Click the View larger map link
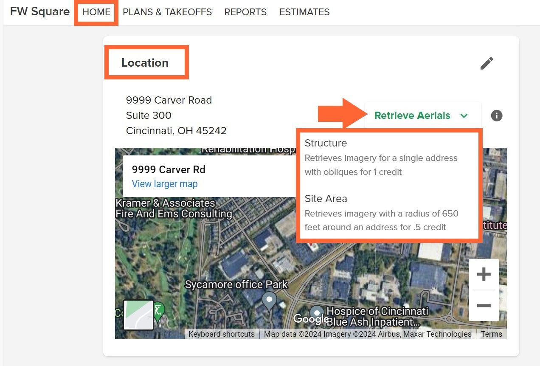This screenshot has width=540, height=366. click(165, 184)
